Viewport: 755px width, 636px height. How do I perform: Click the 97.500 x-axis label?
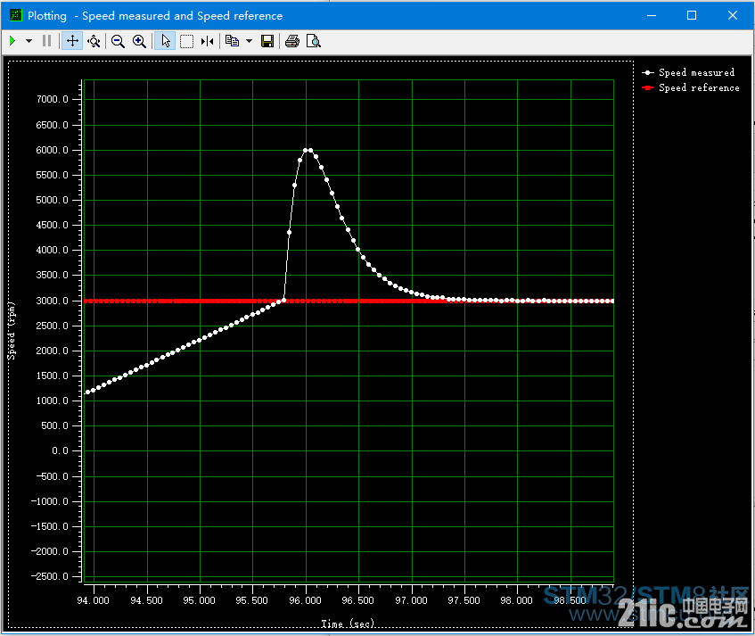point(464,600)
